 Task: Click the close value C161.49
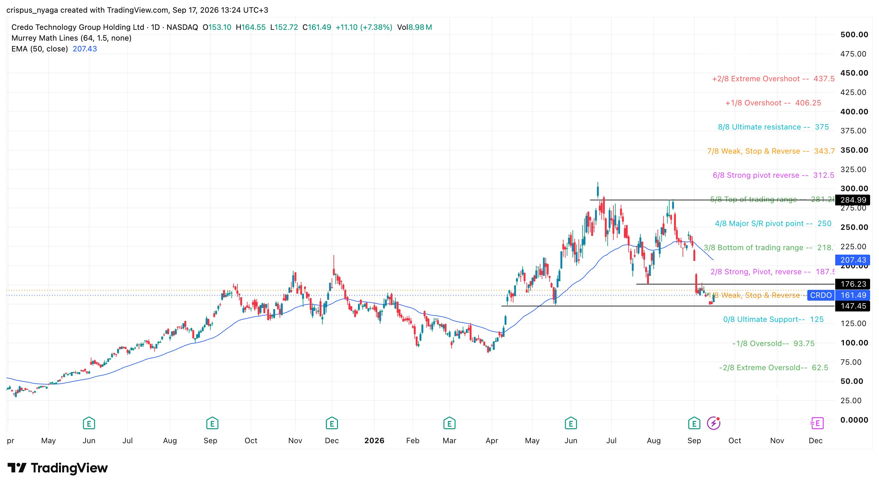[x=317, y=27]
